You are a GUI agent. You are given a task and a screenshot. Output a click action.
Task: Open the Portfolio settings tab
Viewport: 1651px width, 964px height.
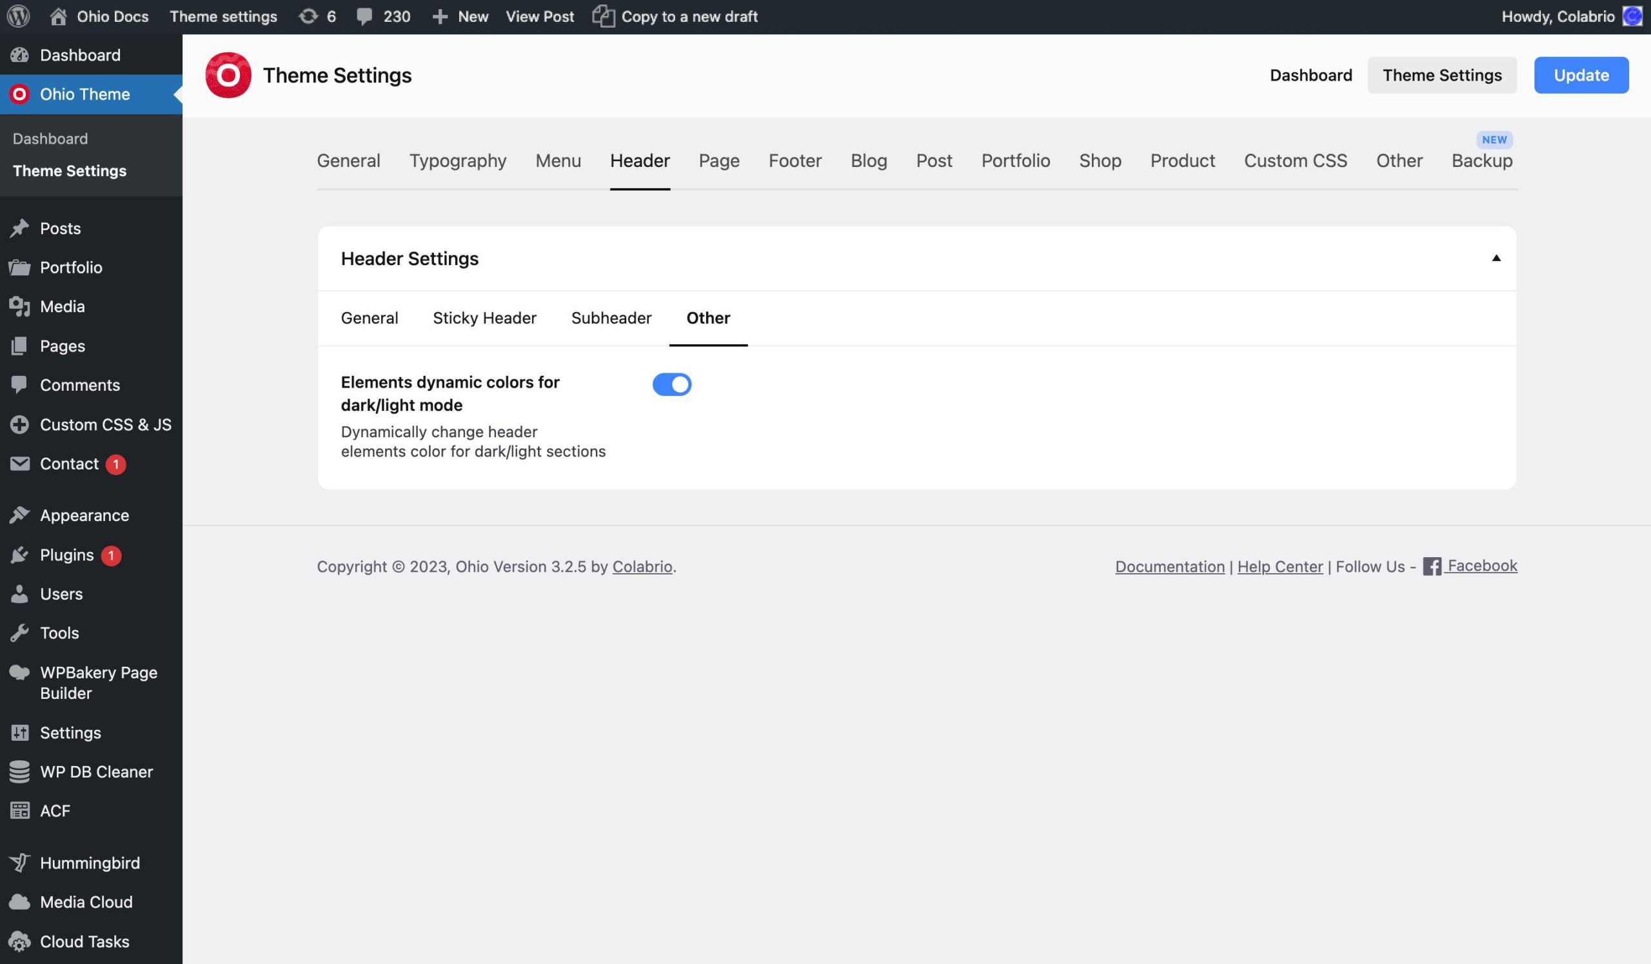(1016, 161)
